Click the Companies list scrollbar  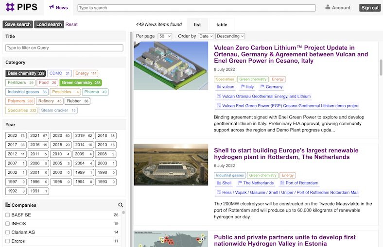pos(123,213)
